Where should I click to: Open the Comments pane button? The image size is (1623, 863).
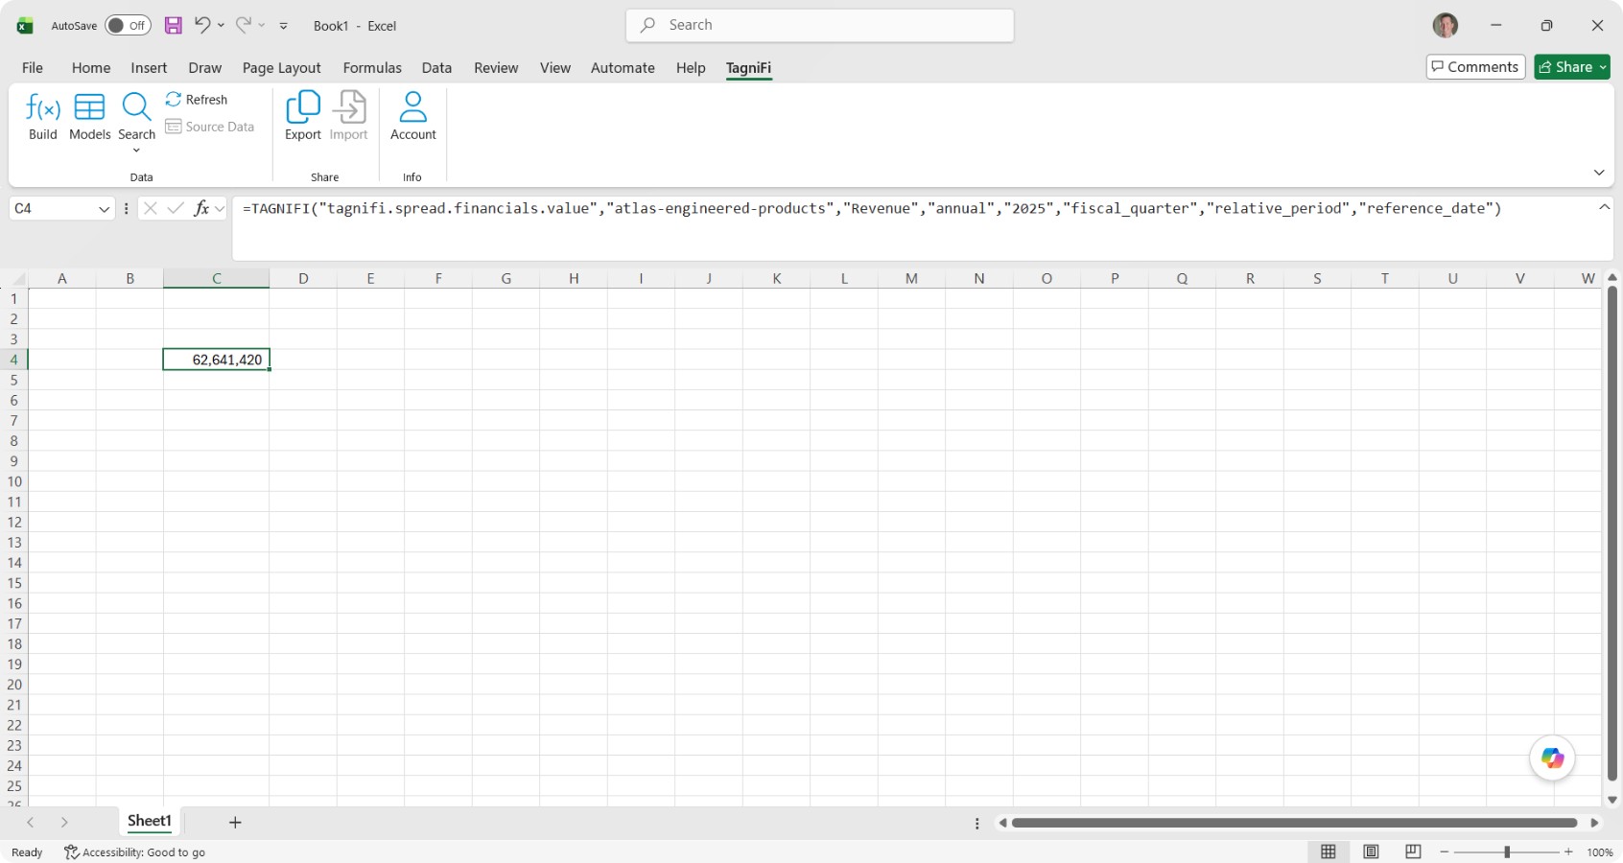(x=1475, y=67)
